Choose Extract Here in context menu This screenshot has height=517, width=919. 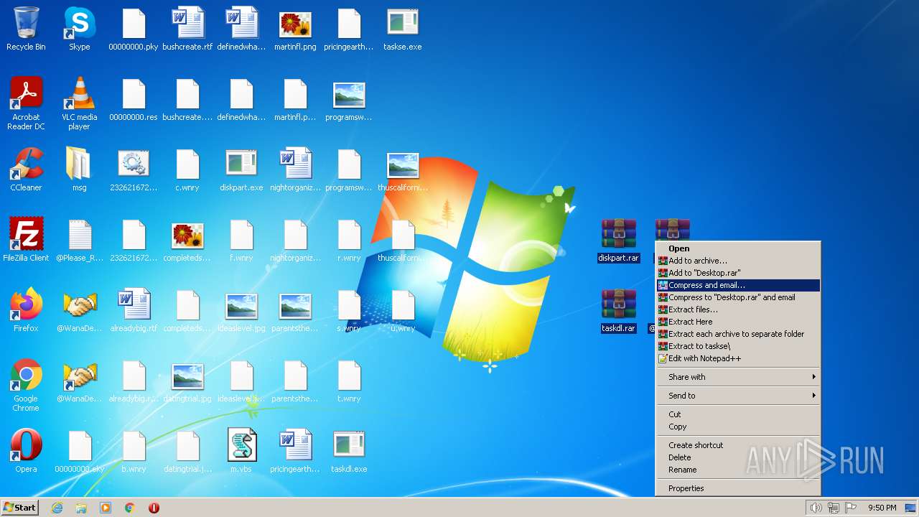[x=737, y=322]
